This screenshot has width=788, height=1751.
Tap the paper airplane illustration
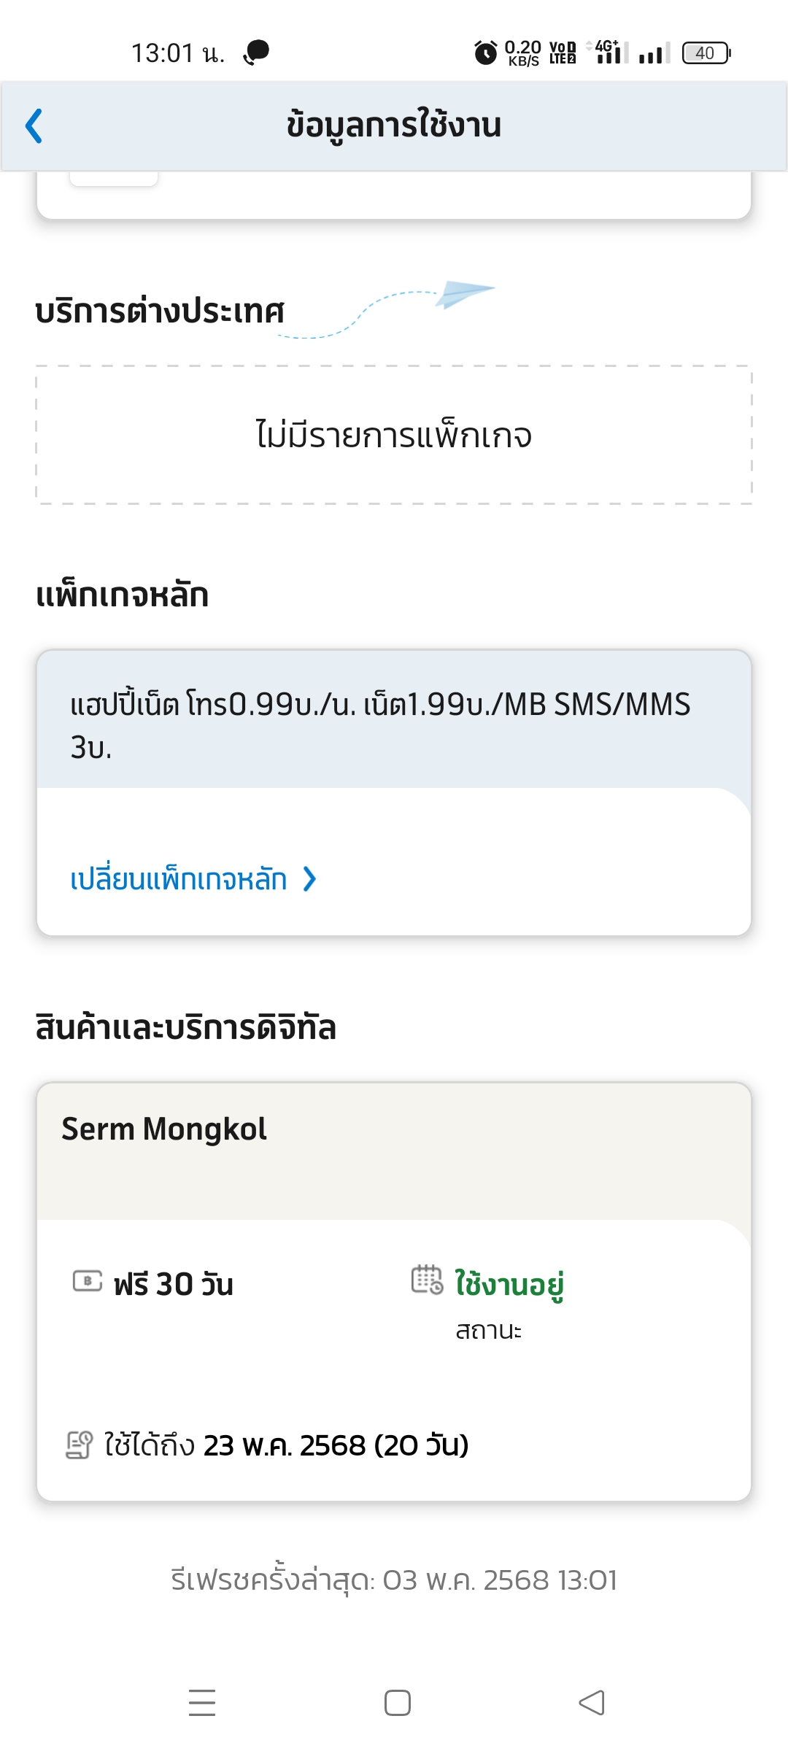point(466,293)
